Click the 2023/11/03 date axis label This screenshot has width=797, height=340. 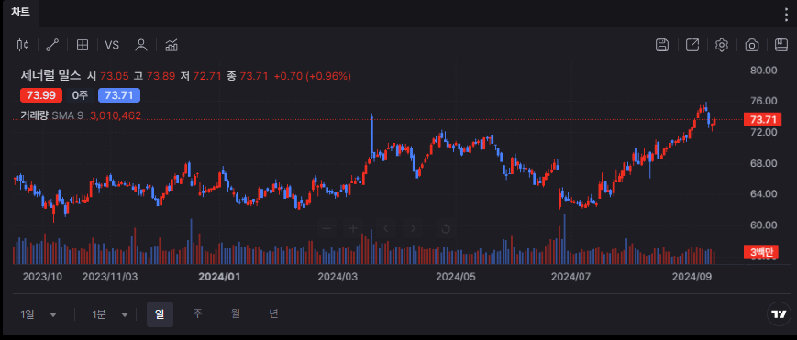[x=110, y=277]
